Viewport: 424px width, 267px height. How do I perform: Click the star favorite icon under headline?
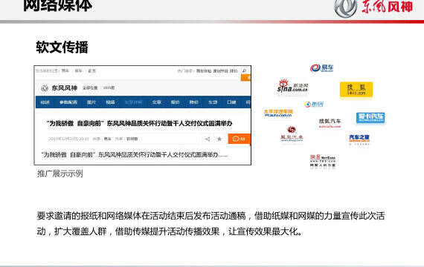pyautogui.click(x=219, y=139)
